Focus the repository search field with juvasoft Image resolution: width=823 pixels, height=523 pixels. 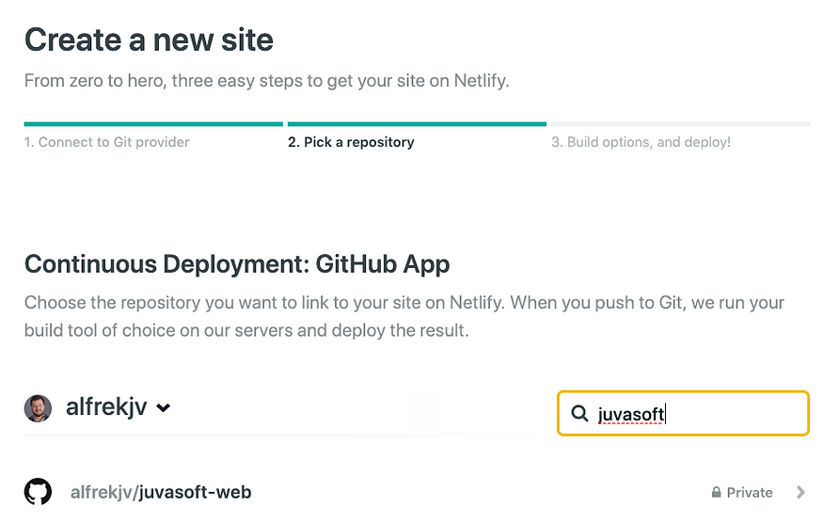pyautogui.click(x=683, y=413)
